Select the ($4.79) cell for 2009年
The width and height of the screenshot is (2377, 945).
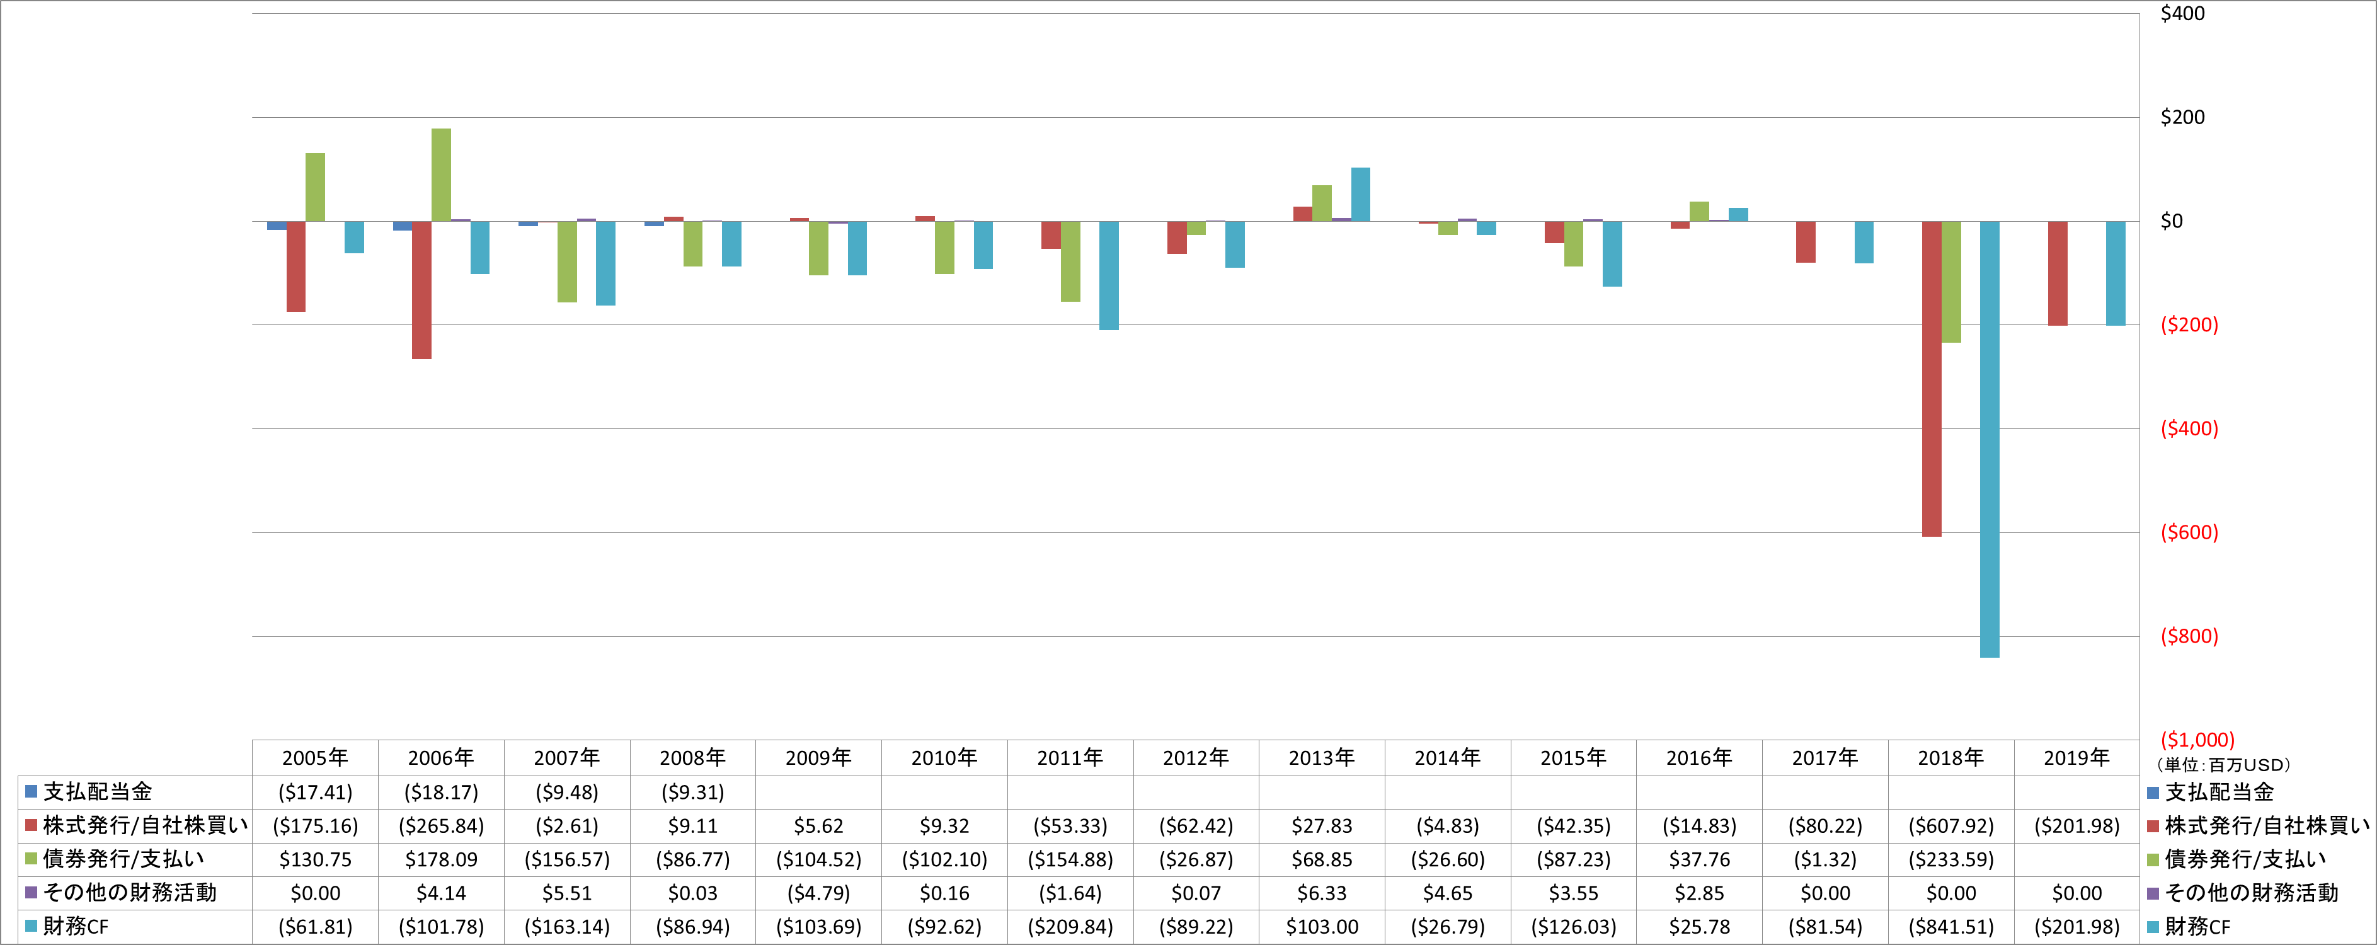pyautogui.click(x=818, y=893)
